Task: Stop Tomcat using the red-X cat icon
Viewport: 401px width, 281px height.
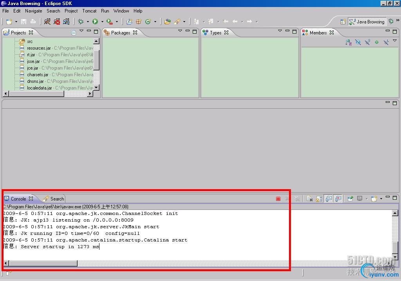Action: tap(57, 22)
